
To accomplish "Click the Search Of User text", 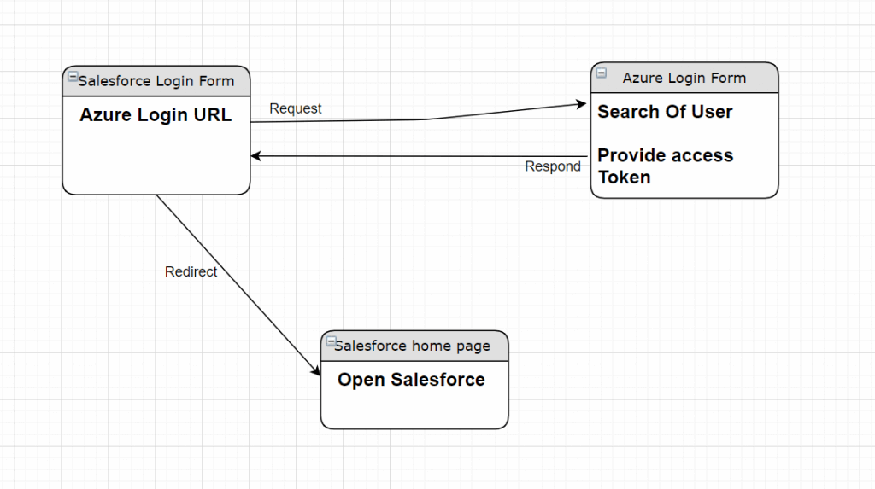I will (665, 112).
